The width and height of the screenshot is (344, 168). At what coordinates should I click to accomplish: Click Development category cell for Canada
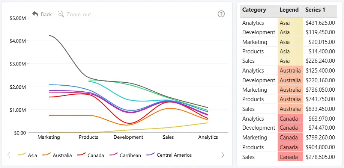[x=259, y=128]
